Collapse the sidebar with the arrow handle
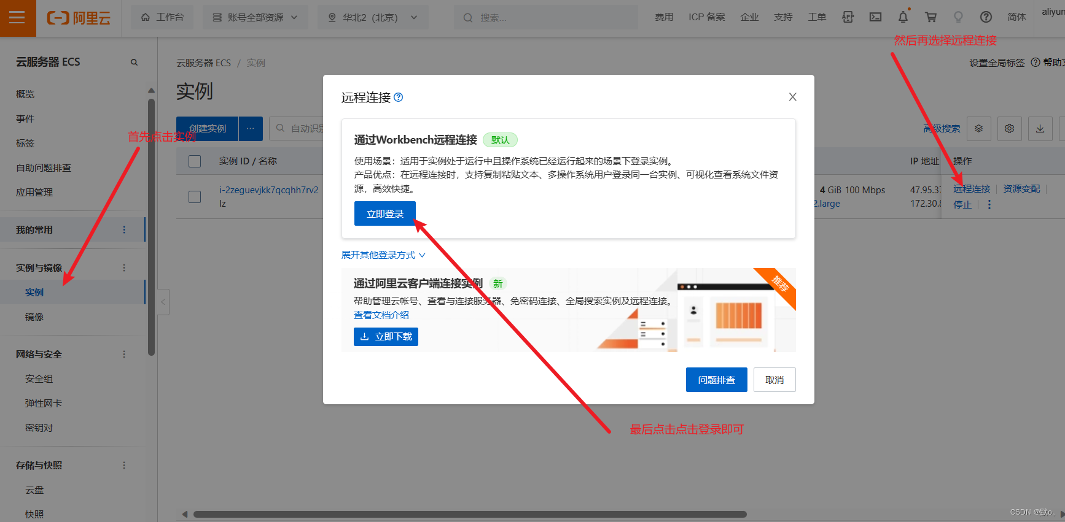This screenshot has height=522, width=1065. click(x=163, y=302)
